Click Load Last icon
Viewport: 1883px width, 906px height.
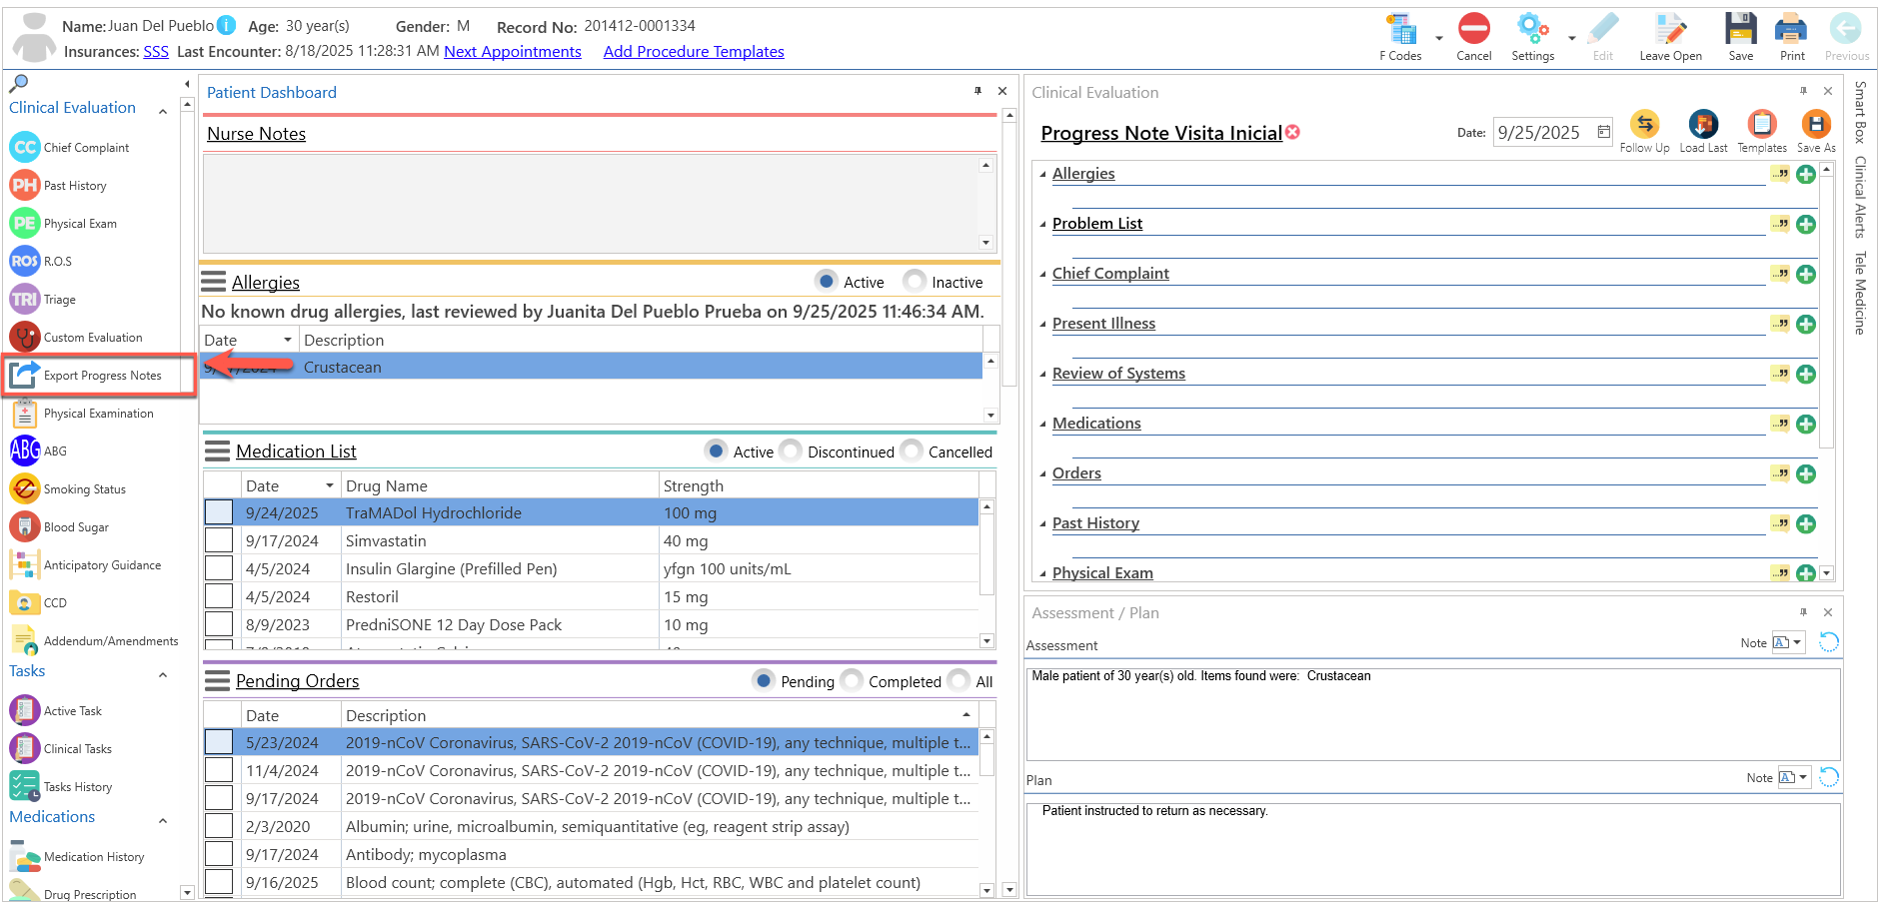[x=1703, y=124]
